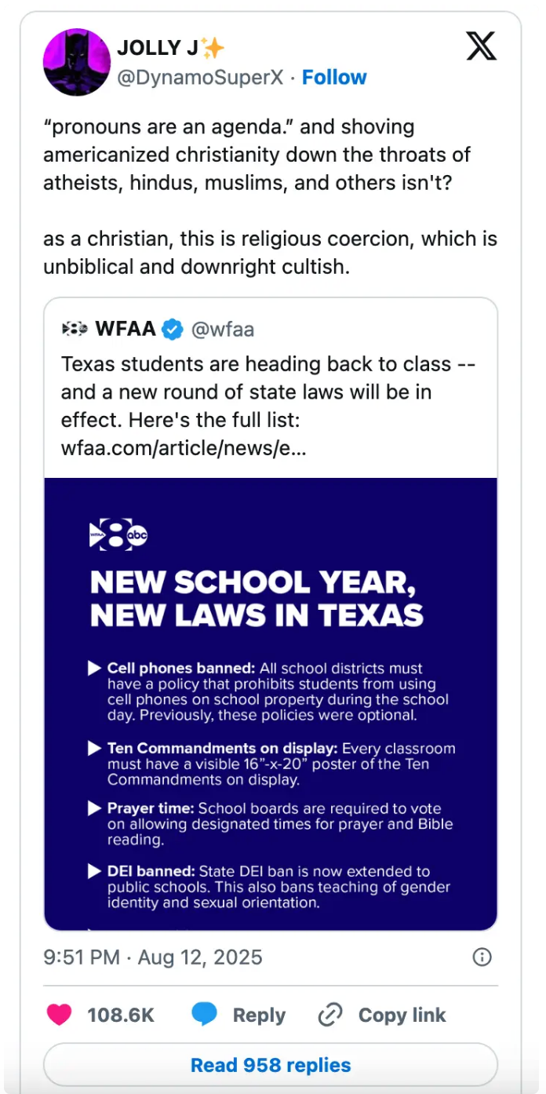Click the info icon next to the timestamp

(482, 957)
